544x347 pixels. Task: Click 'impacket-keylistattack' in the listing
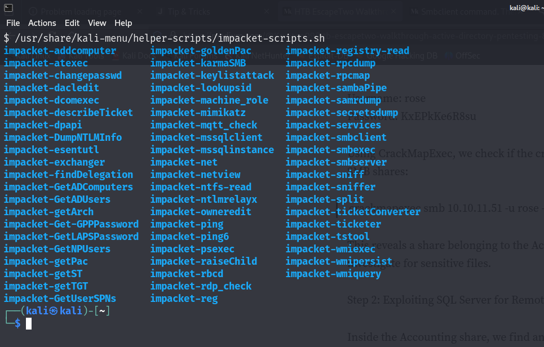(x=212, y=75)
